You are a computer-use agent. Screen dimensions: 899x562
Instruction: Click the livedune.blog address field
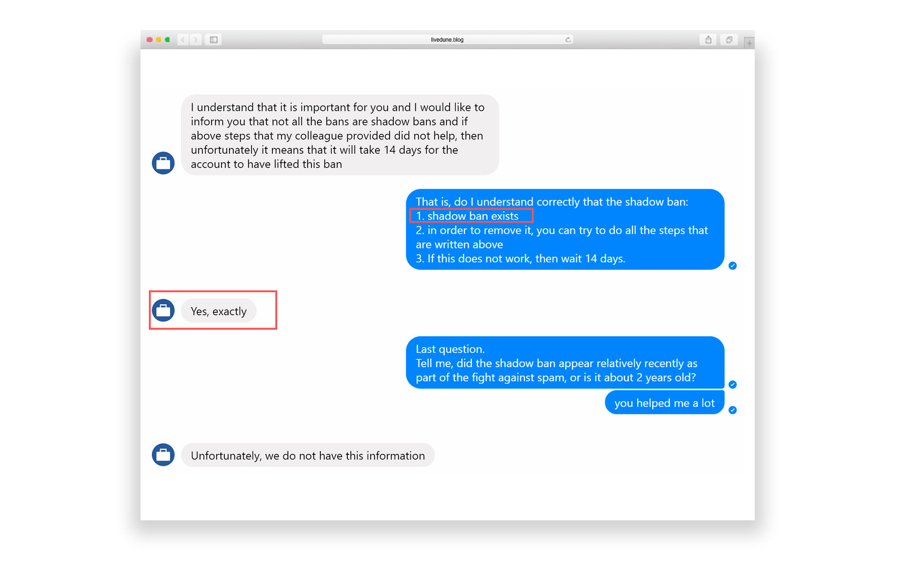coord(447,40)
